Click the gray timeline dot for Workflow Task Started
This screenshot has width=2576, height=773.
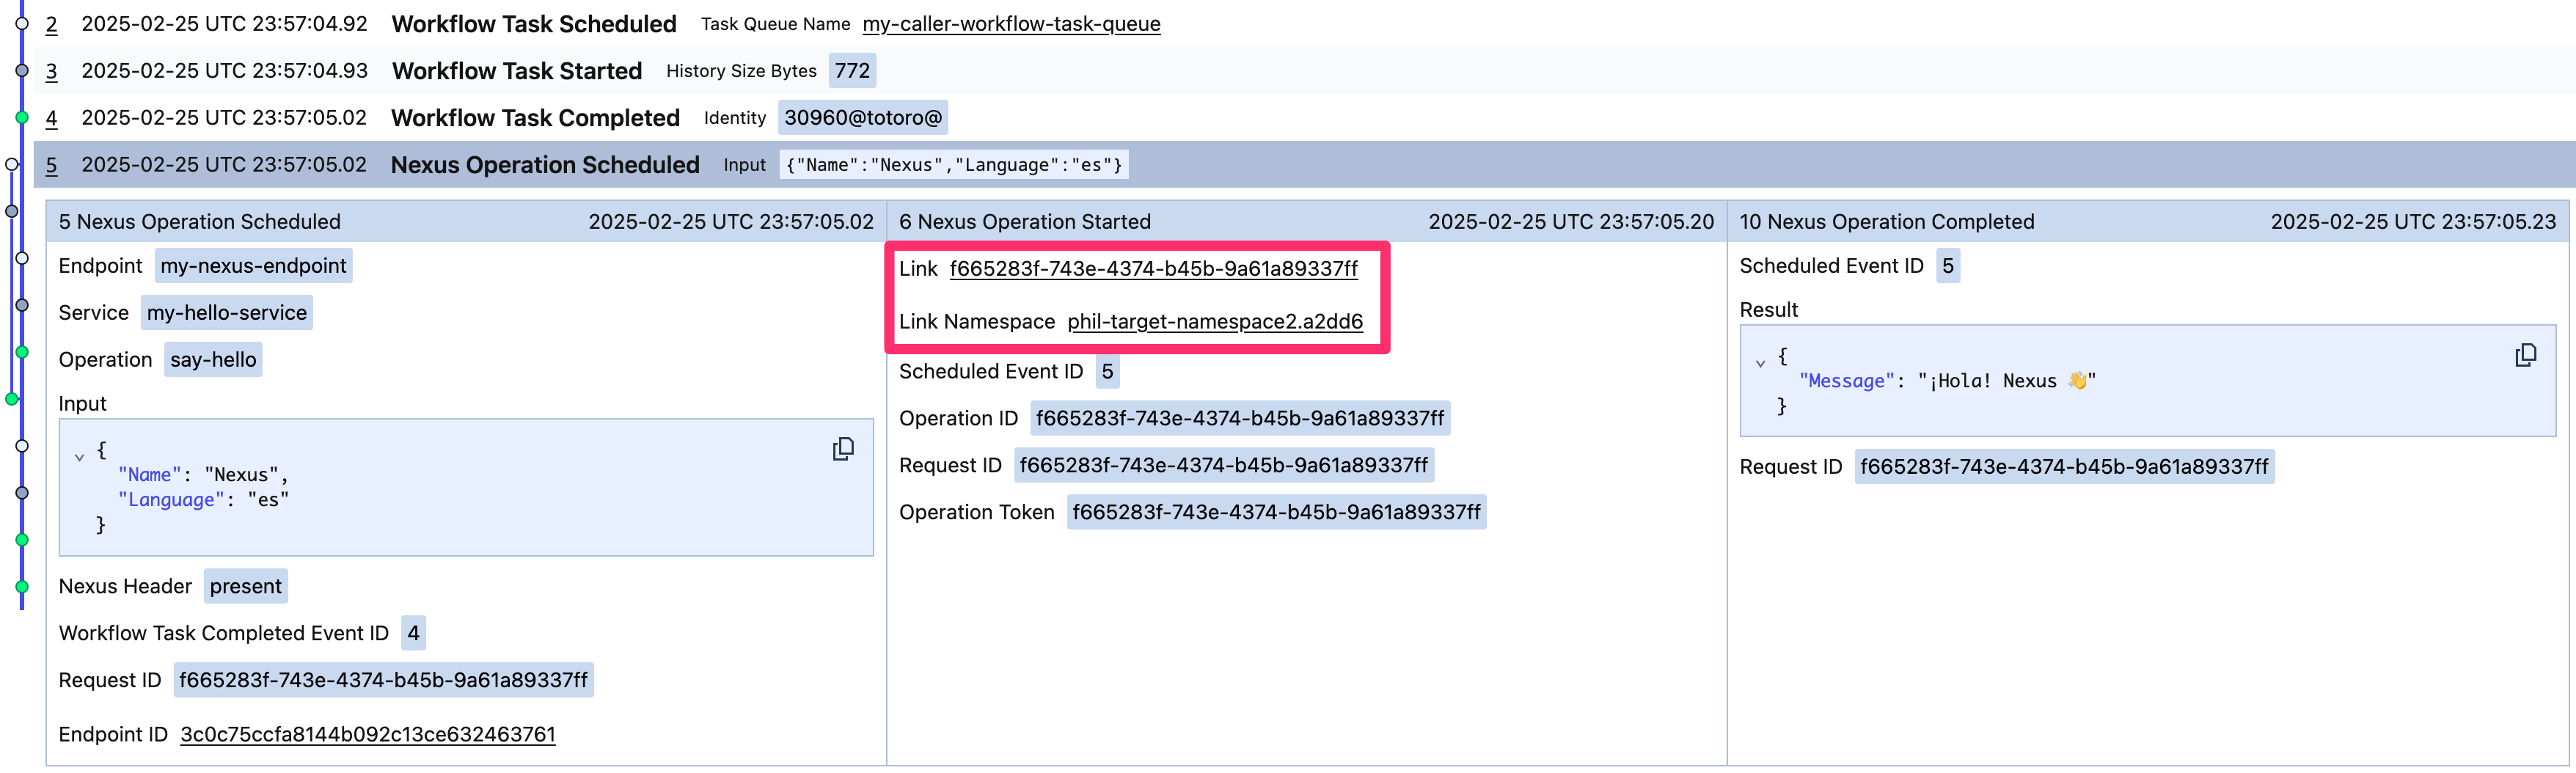[x=22, y=70]
